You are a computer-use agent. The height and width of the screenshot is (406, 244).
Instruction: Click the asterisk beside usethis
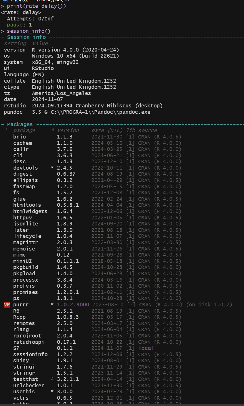pos(52,392)
